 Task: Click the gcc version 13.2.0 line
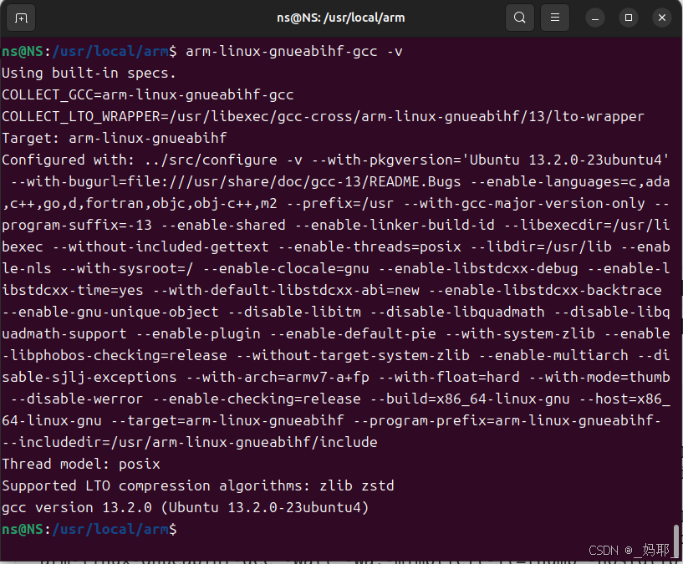click(184, 507)
